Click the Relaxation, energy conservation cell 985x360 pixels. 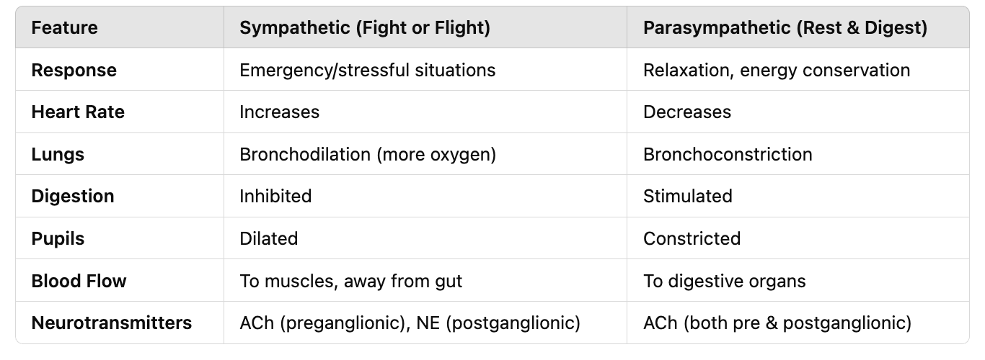click(x=777, y=71)
